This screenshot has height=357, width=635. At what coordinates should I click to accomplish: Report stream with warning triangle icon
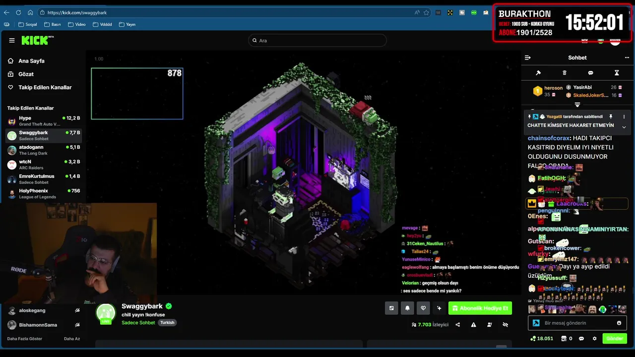coord(473,325)
